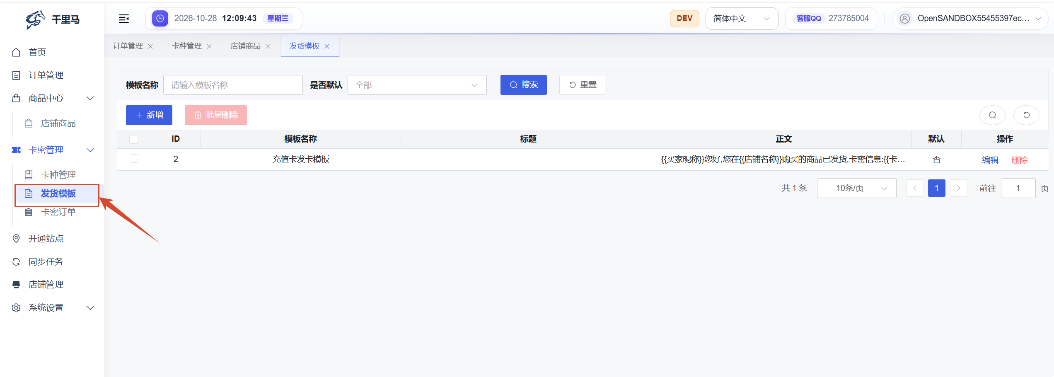Click the 同步任务 sync icon
The width and height of the screenshot is (1054, 377).
16,262
